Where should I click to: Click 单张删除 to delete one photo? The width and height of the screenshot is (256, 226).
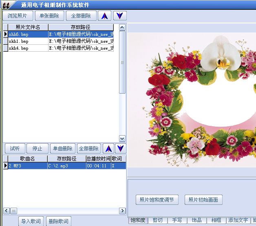pos(49,16)
